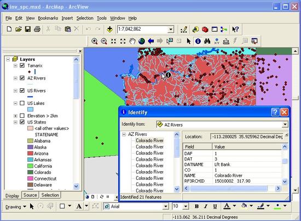This screenshot has width=301, height=221.
Task: Open the font size dropdown
Action: click(186, 207)
